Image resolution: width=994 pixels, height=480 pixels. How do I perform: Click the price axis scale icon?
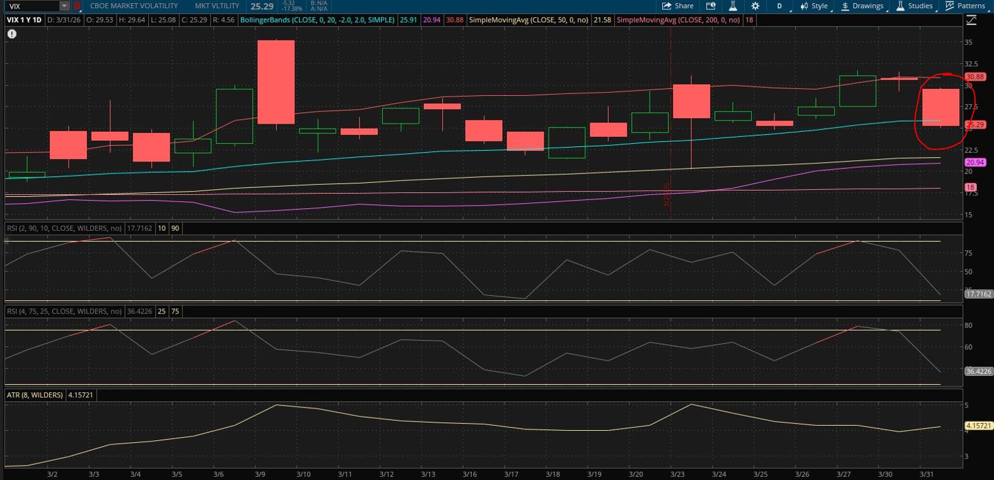(x=971, y=20)
